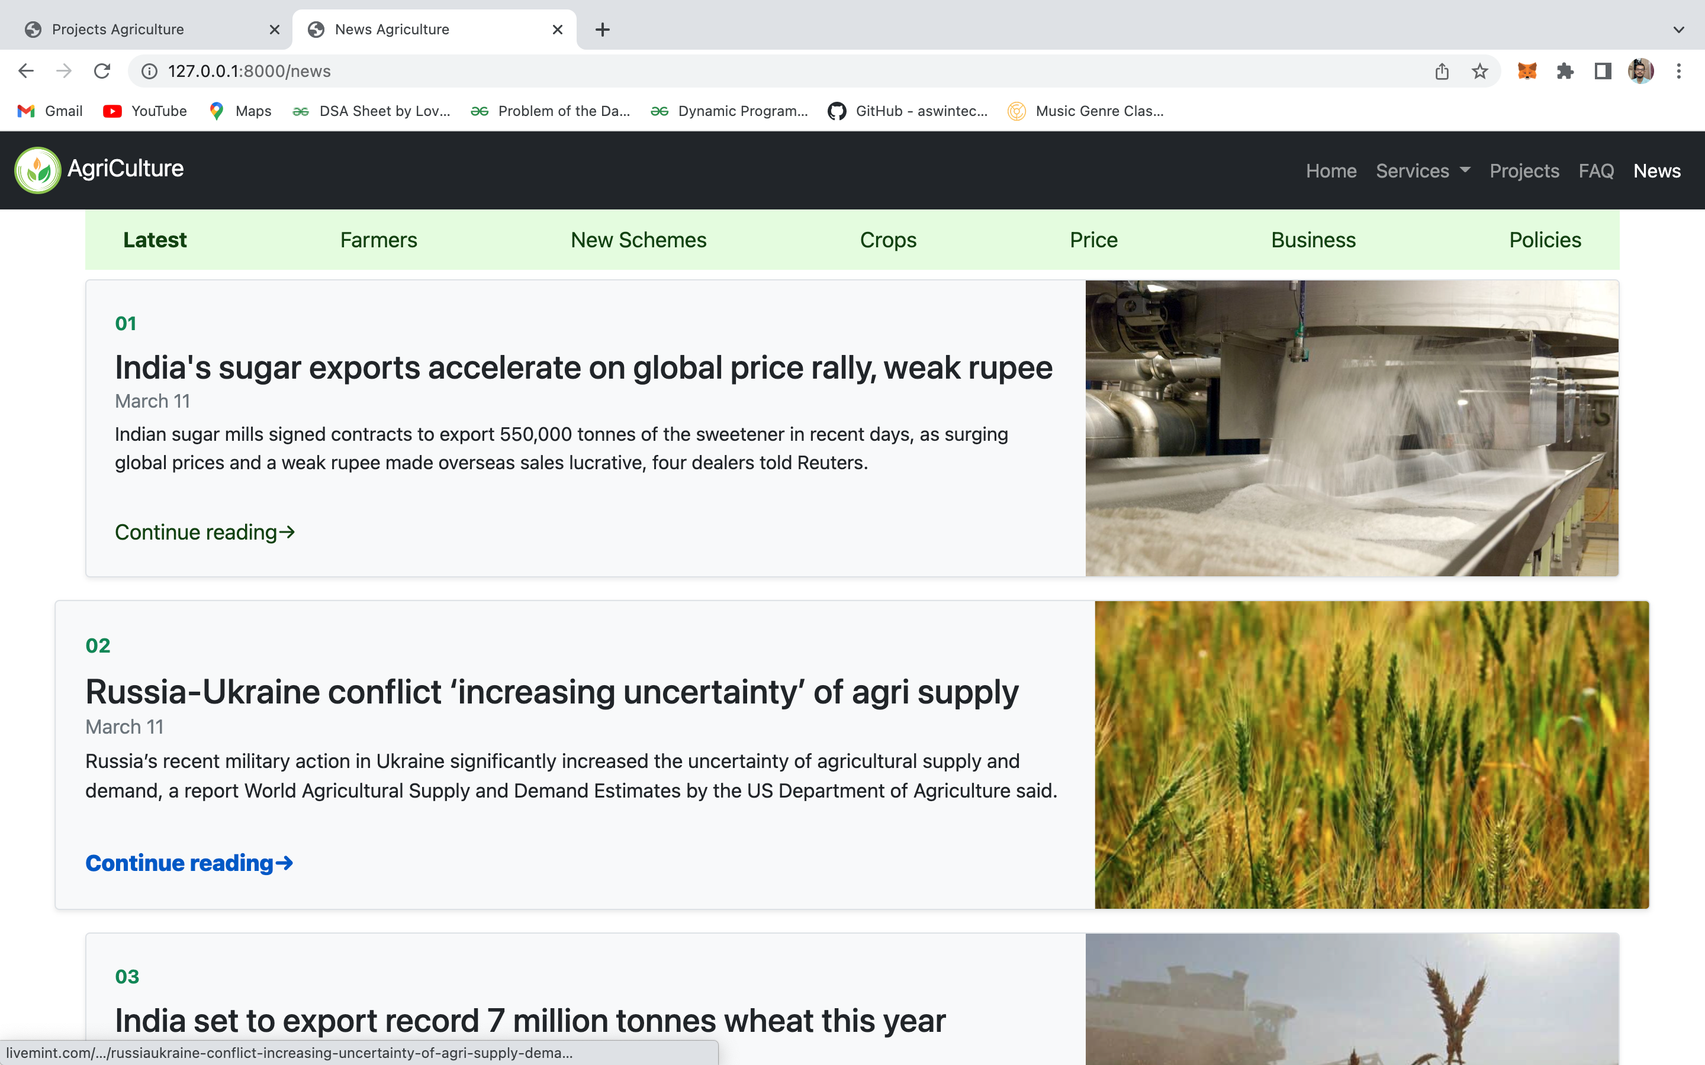The height and width of the screenshot is (1065, 1705).
Task: Continue reading the sugar exports article
Action: [205, 532]
